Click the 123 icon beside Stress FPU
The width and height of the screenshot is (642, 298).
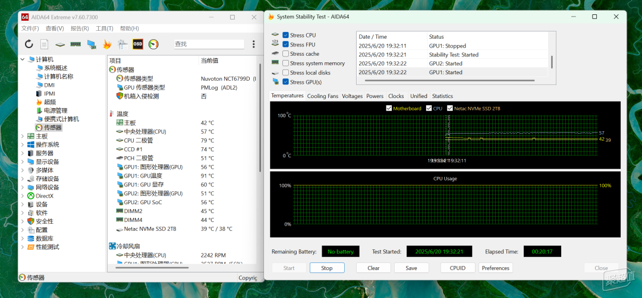click(275, 44)
